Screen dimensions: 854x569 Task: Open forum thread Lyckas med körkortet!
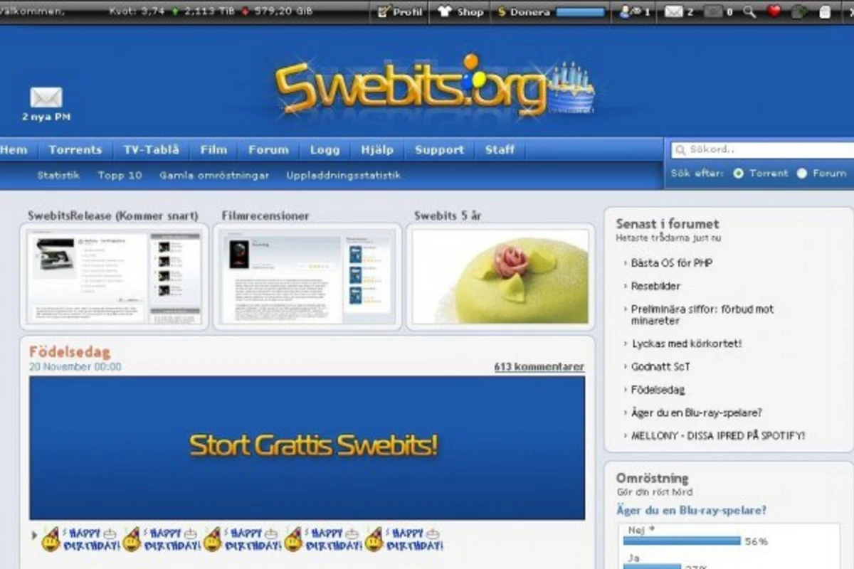click(x=686, y=344)
